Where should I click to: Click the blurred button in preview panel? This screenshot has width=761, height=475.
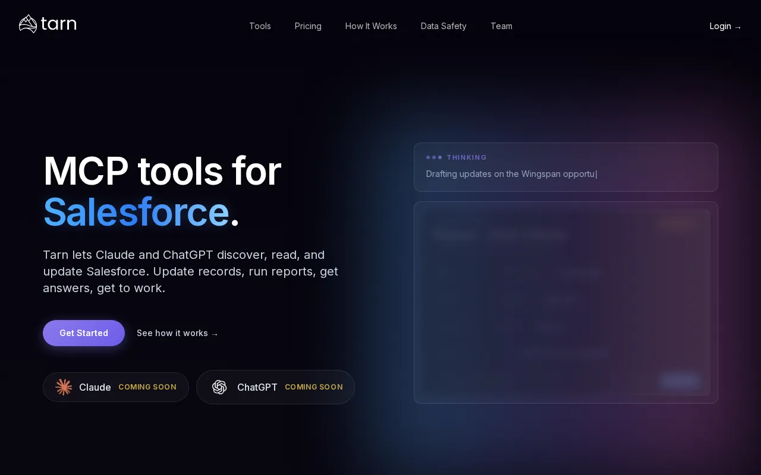point(680,381)
